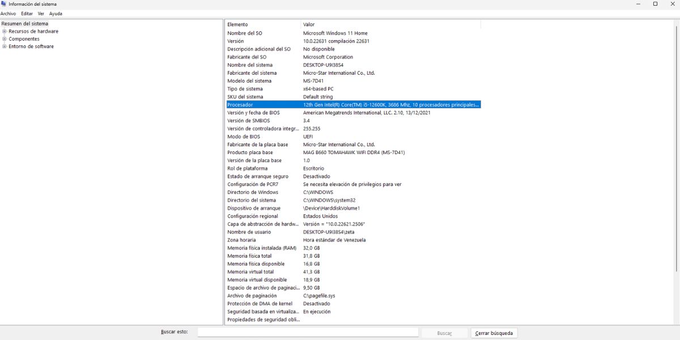Image resolution: width=680 pixels, height=340 pixels.
Task: Select Nombre de usuario row
Action: coord(353,232)
